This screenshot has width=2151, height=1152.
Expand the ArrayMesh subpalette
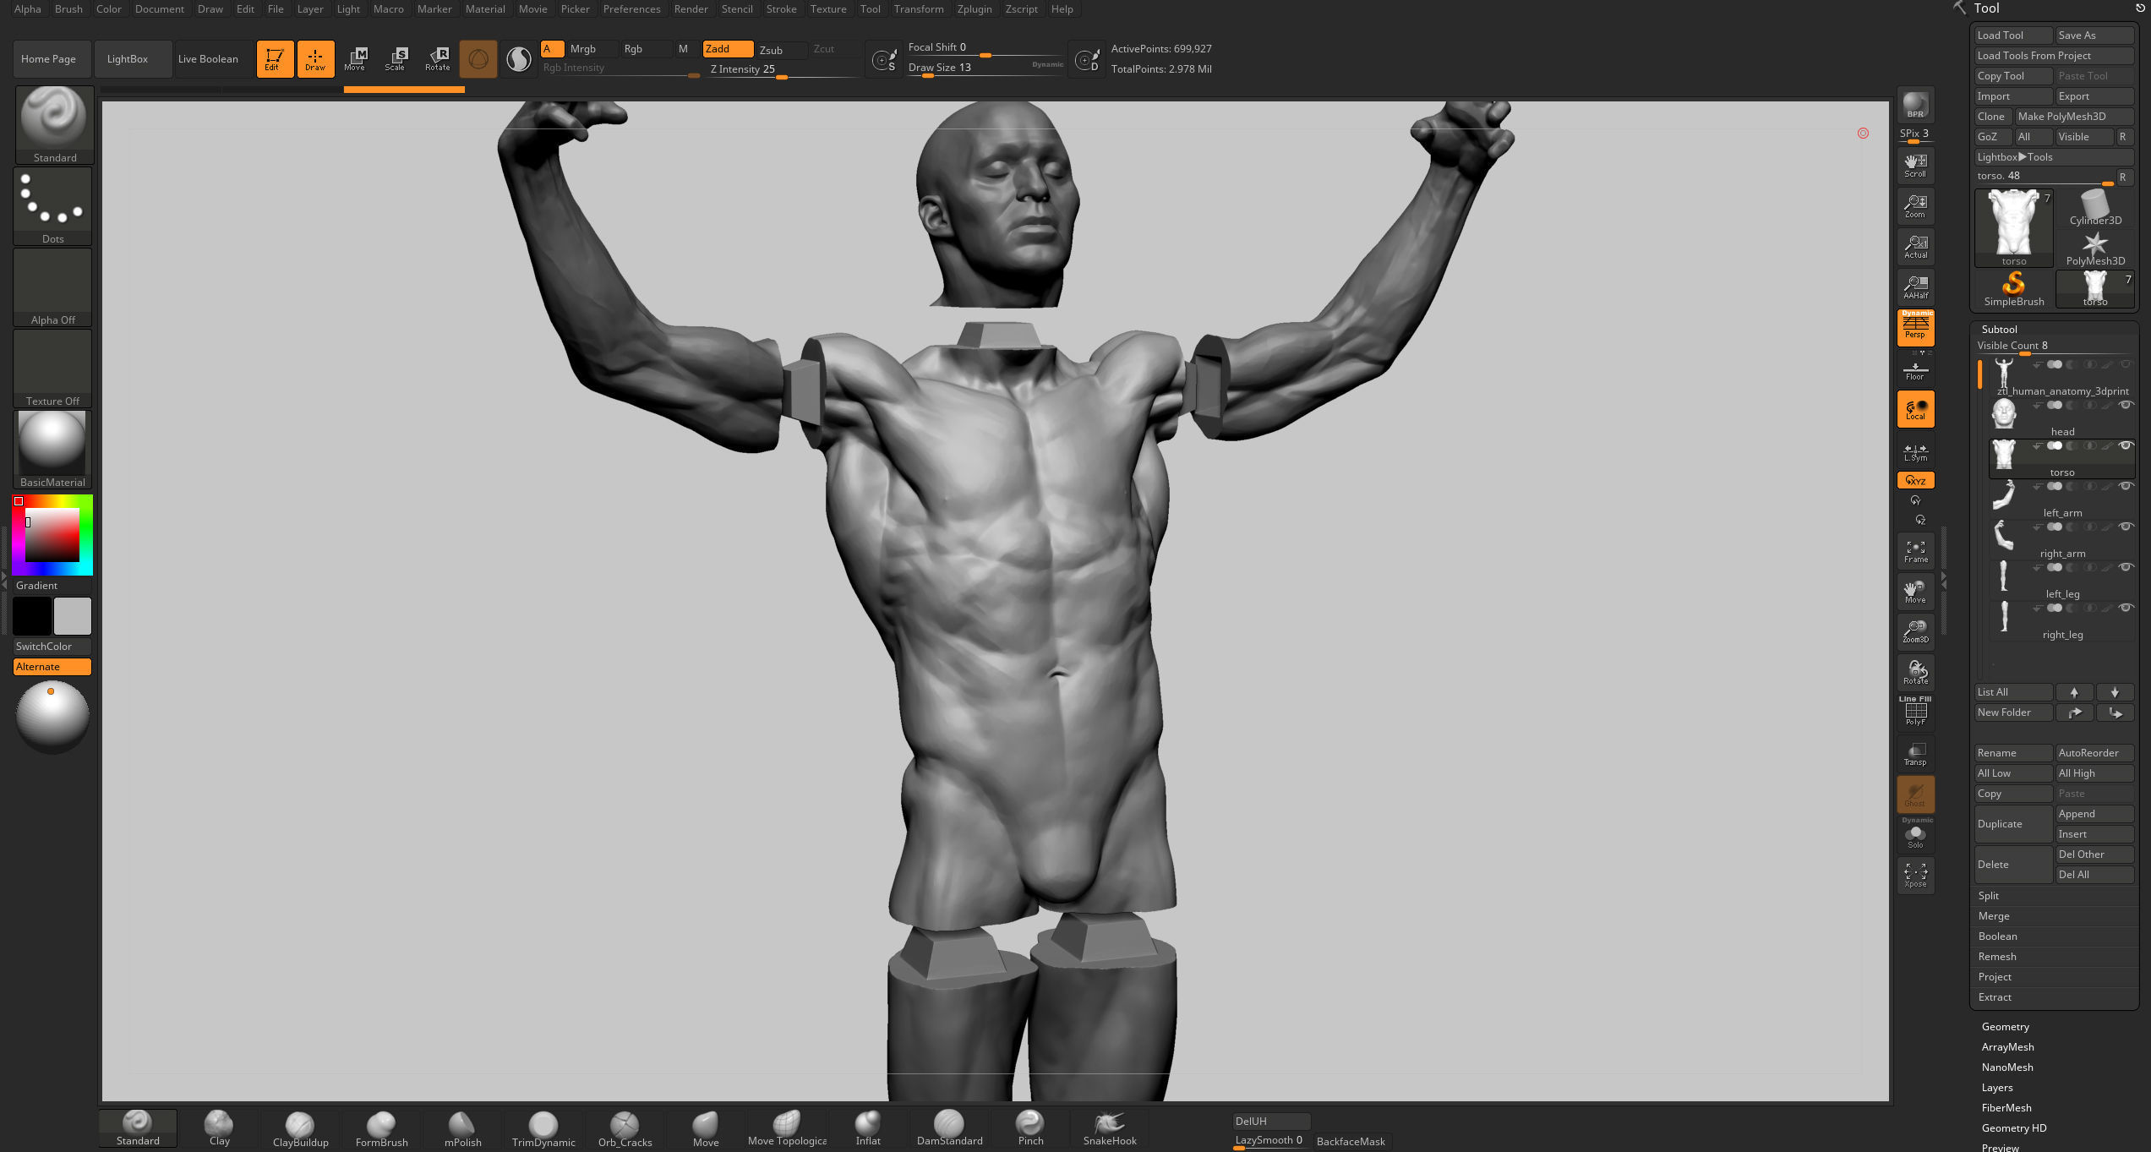tap(2007, 1047)
